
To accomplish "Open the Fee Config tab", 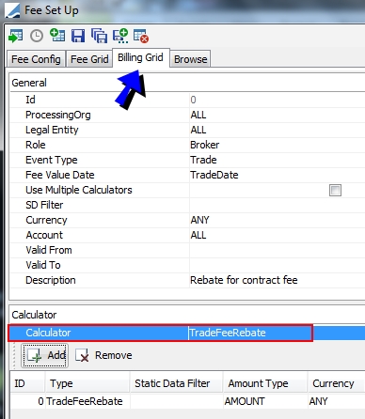I will [36, 59].
